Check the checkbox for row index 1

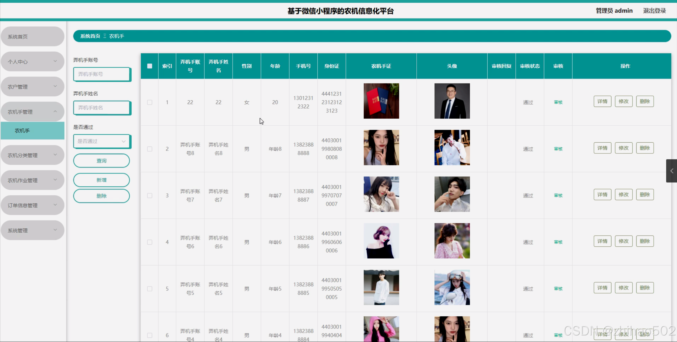(x=149, y=102)
